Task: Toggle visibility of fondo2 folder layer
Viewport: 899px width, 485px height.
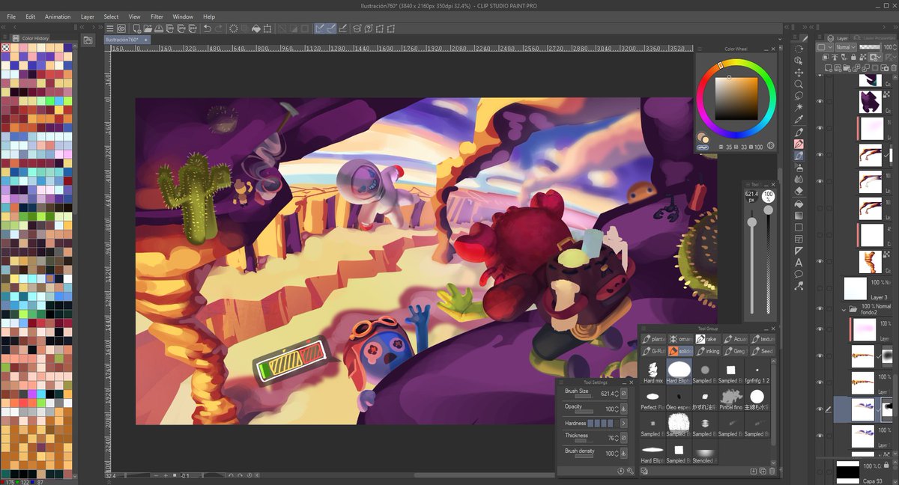Action: tap(820, 308)
